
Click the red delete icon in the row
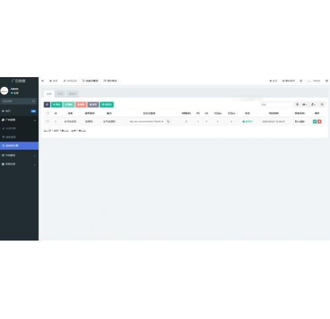319,121
